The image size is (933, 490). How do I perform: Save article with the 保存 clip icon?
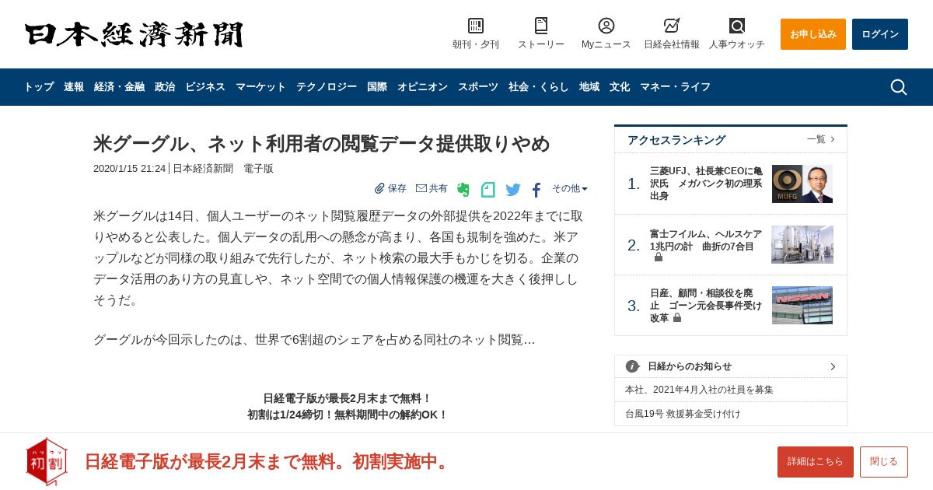coord(390,188)
